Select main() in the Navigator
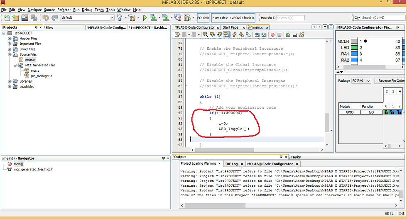This screenshot has width=407, height=219. point(18,164)
